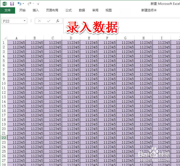The image size is (180, 166).
Task: Click the Select All corner triangle
Action: pos(5,38)
